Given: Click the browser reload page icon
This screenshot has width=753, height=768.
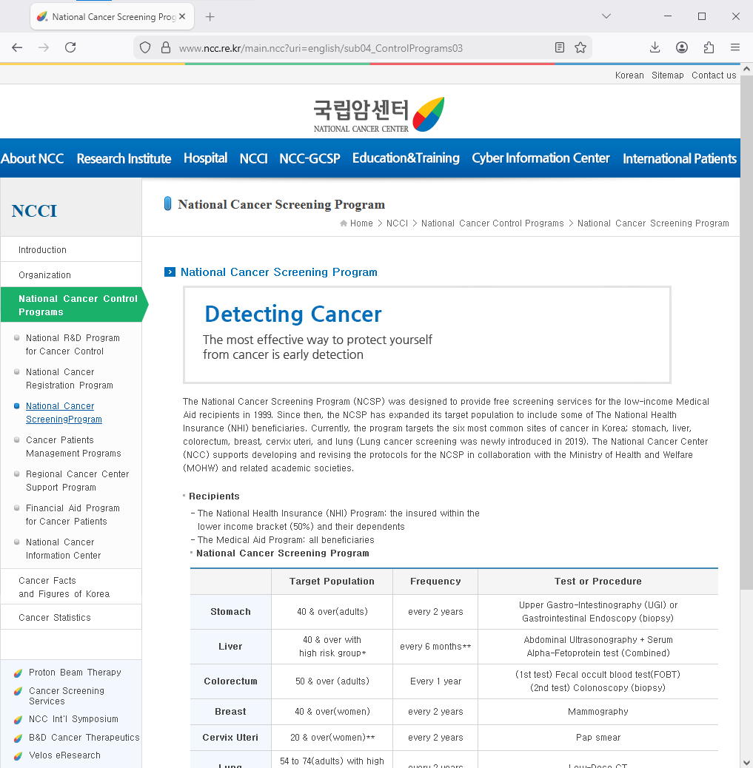Looking at the screenshot, I should pos(70,47).
